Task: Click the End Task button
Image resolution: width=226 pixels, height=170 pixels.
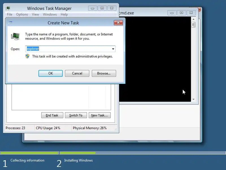Action: [x=52, y=115]
